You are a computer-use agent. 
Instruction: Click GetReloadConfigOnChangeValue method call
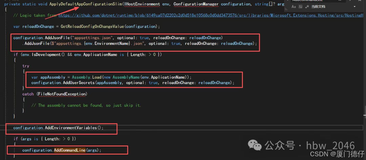[x=93, y=27]
